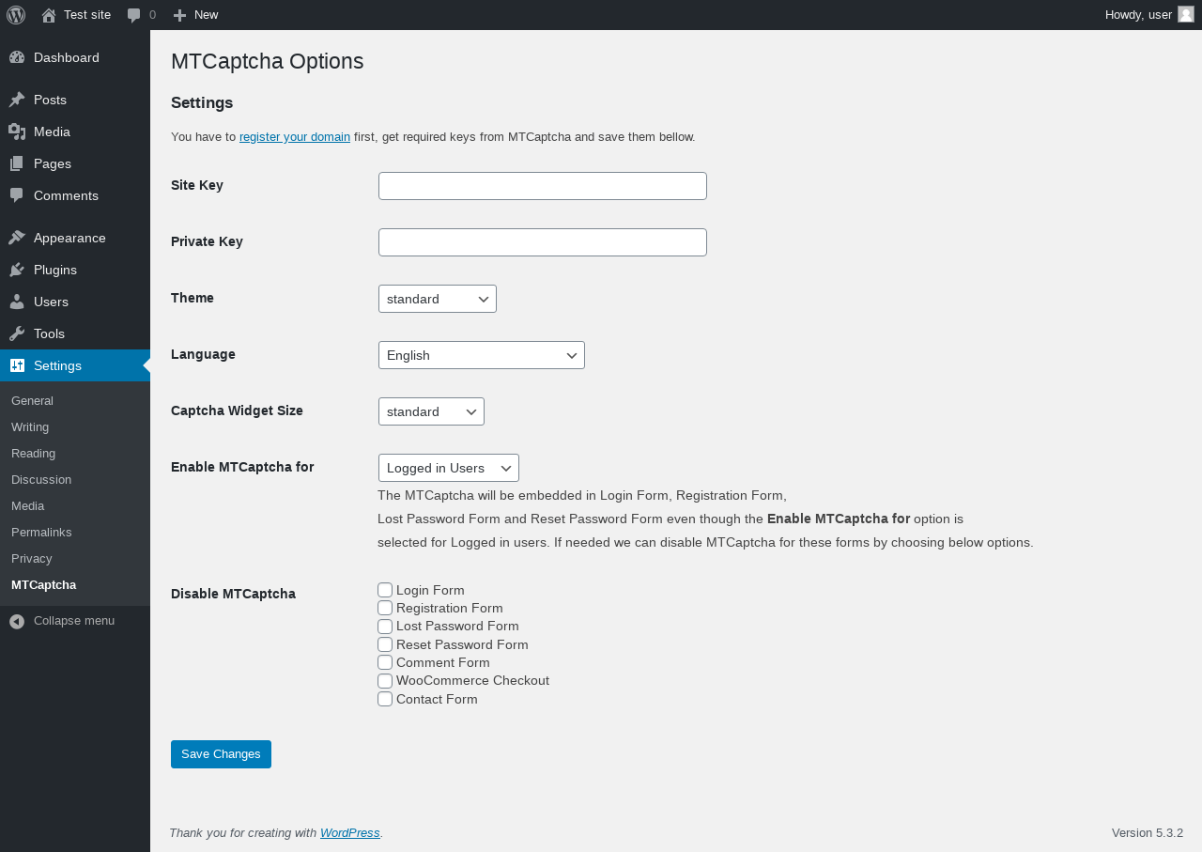Click the Collapse menu arrow icon

[17, 621]
